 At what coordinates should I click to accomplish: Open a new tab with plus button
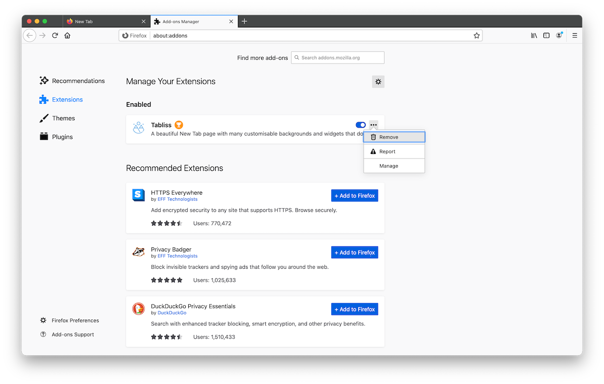click(x=244, y=21)
